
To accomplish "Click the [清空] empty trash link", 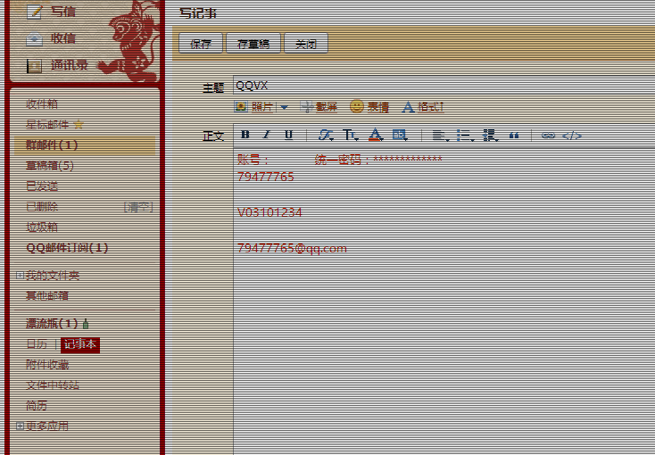I will pos(138,207).
